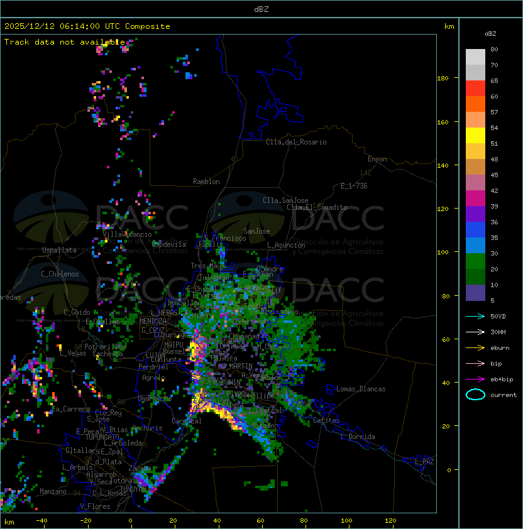This screenshot has height=529, width=523.
Task: Click the 'E_1-736' map label
Action: click(x=354, y=186)
